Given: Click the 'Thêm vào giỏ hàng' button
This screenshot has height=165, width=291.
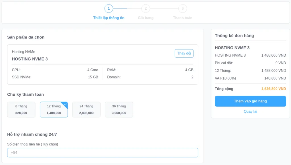Looking at the screenshot, I should click(x=250, y=101).
